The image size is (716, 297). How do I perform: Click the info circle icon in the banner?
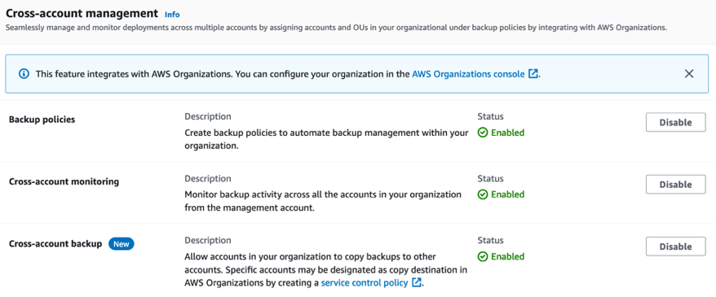(x=24, y=74)
